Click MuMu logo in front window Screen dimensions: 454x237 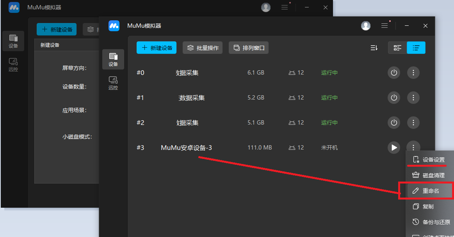114,26
